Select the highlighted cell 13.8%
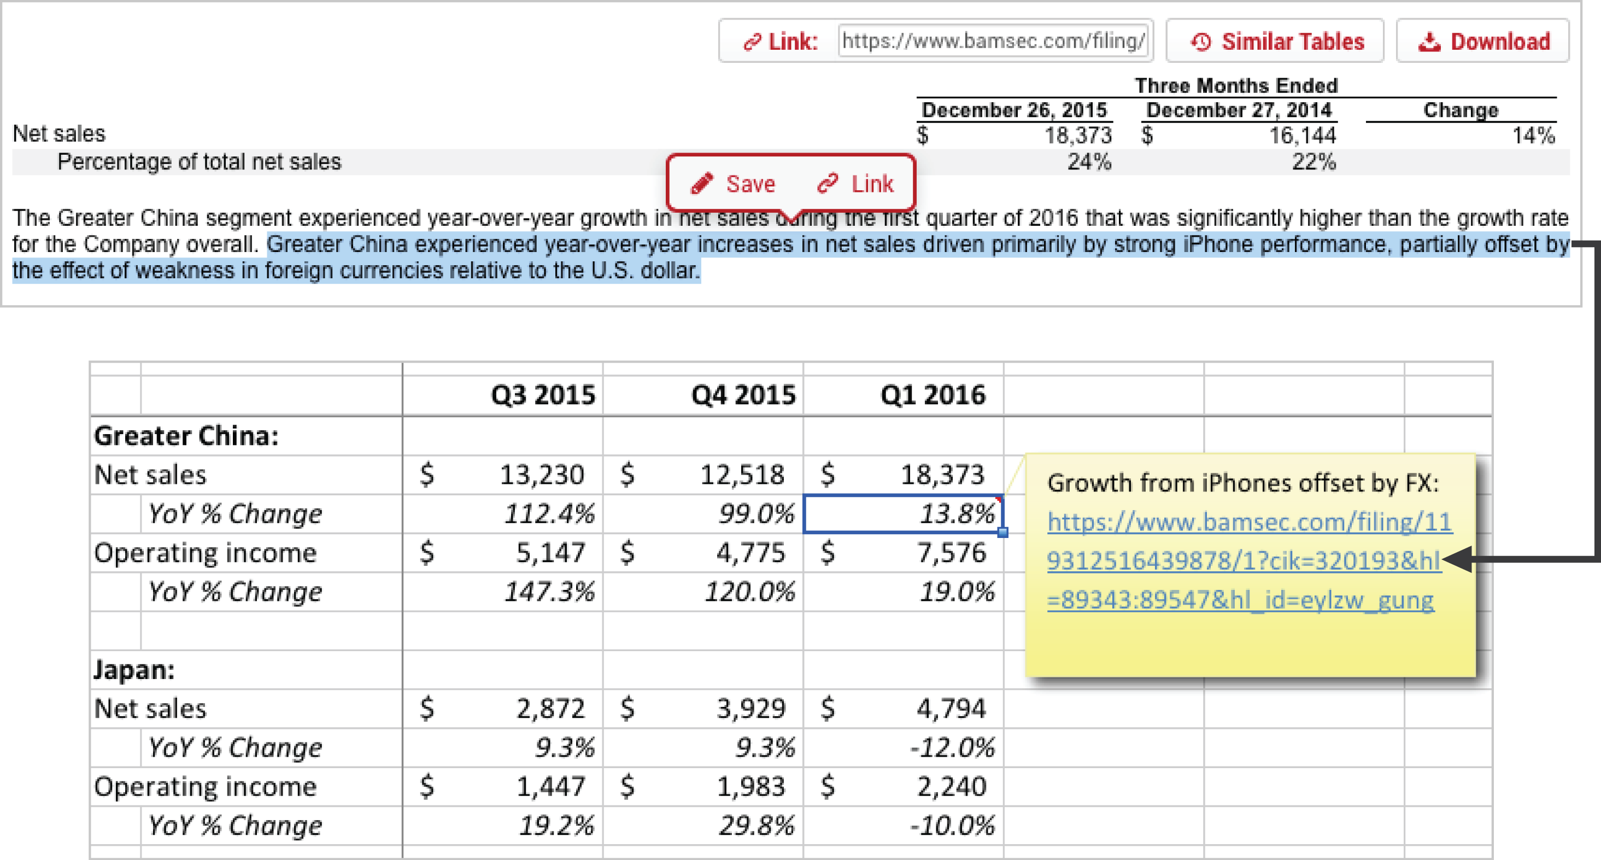 click(x=903, y=513)
